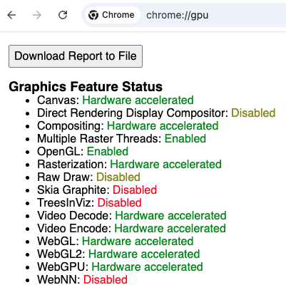Screen dimensions: 286x290
Task: Select the WebNN: Disabled row
Action: (82, 280)
